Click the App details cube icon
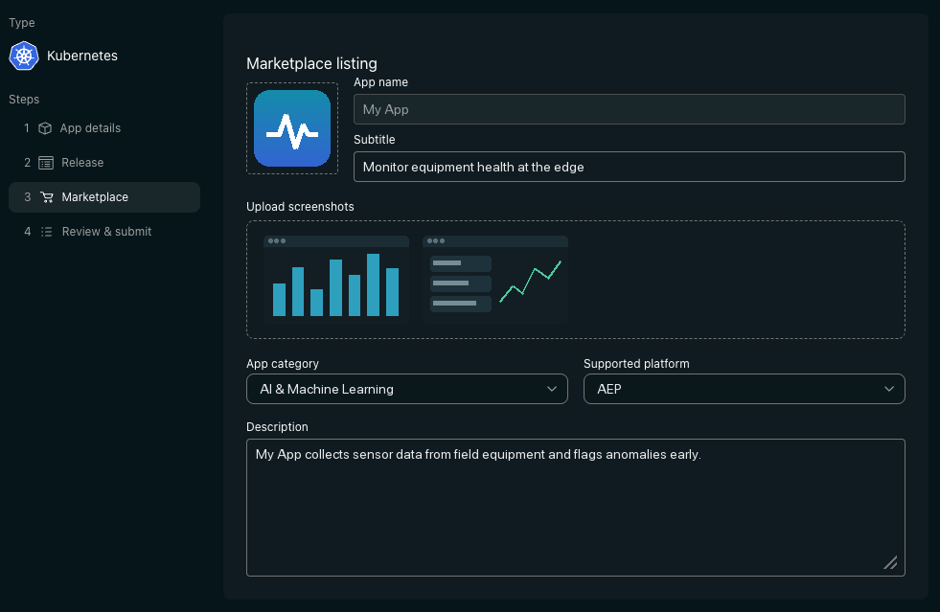Image resolution: width=940 pixels, height=612 pixels. 45,128
